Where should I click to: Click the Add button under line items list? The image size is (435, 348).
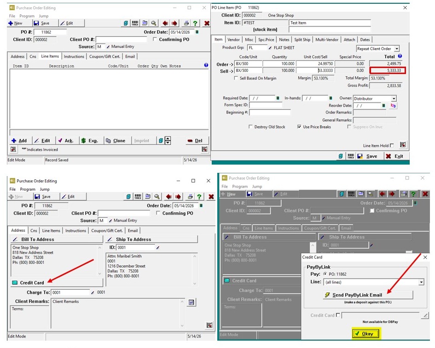(x=19, y=141)
